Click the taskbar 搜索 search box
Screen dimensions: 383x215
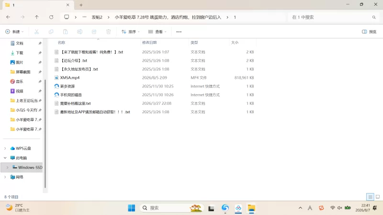coord(171,208)
